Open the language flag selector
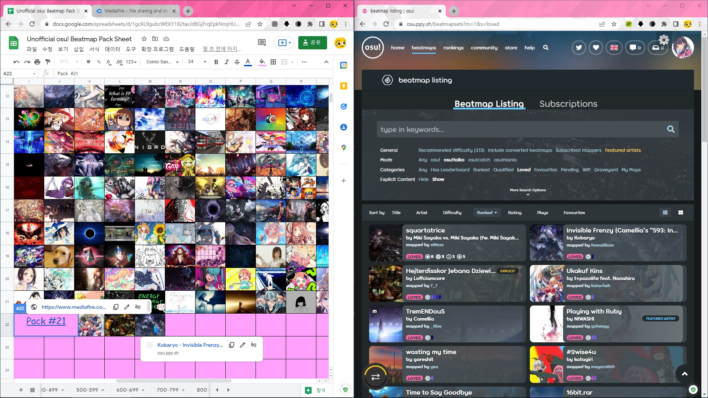708x398 pixels. pyautogui.click(x=614, y=48)
